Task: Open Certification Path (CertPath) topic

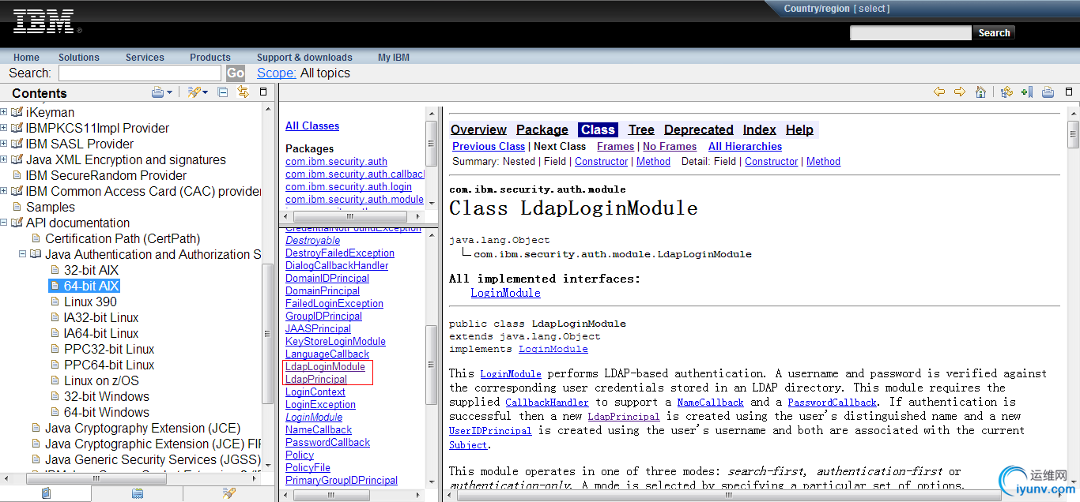Action: click(x=123, y=238)
